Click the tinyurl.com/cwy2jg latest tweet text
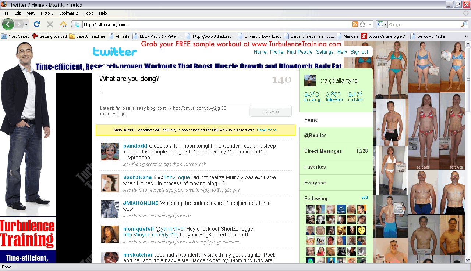The height and width of the screenshot is (271, 471). point(196,108)
